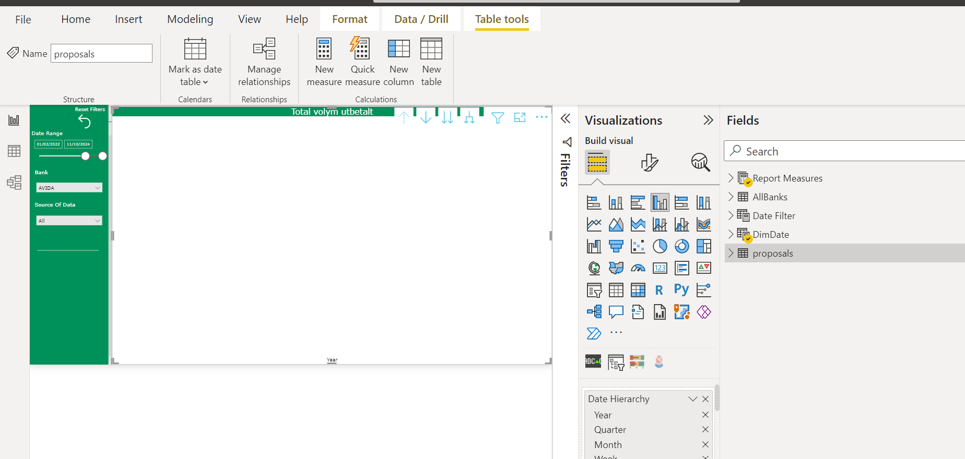The height and width of the screenshot is (459, 965).
Task: Switch to Report view in left sidebar
Action: [14, 120]
